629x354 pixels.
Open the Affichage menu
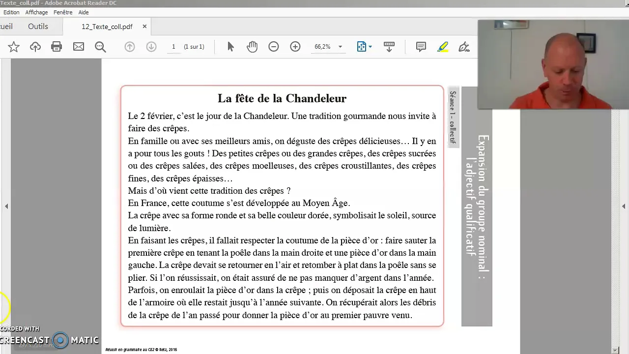37,12
